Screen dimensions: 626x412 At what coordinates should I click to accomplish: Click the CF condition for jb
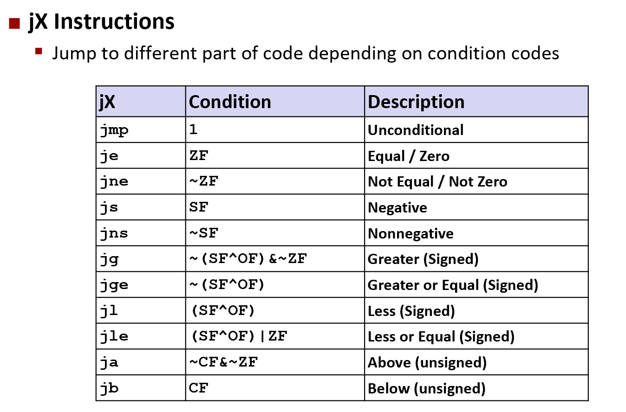[275, 388]
